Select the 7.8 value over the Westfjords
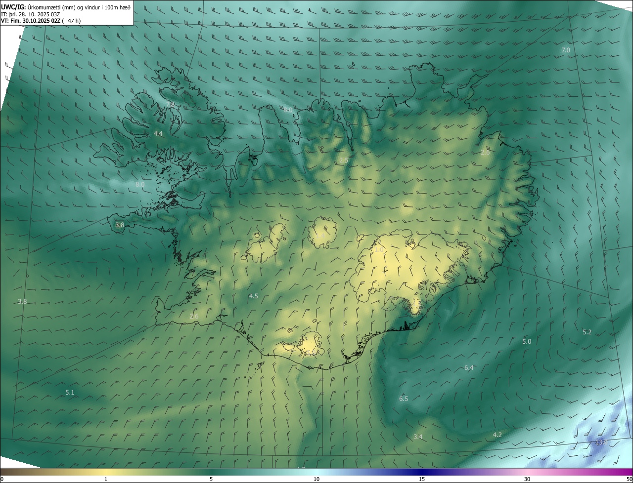Viewport: 633px width, 483px height. [x=170, y=105]
